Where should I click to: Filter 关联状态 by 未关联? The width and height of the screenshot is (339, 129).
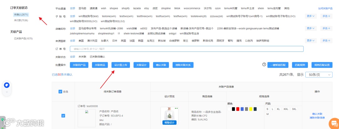point(82,57)
